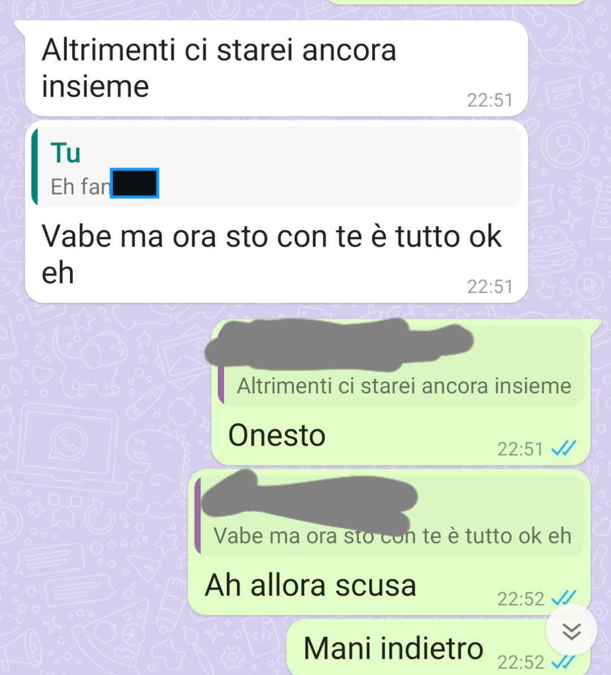Open quoted "Altrimenti ci starei ancora insieme" in green bubble

401,366
